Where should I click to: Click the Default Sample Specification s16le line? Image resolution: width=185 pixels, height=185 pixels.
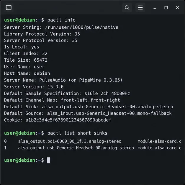tap(67, 94)
